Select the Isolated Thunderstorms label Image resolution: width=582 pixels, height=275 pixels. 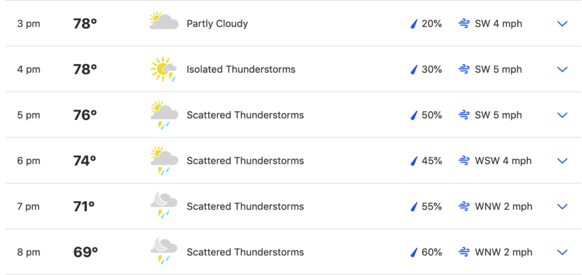pyautogui.click(x=241, y=69)
